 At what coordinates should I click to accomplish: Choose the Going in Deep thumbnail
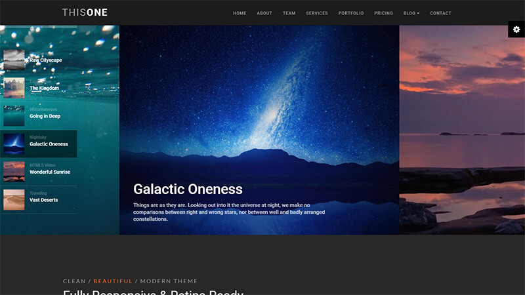click(x=14, y=116)
